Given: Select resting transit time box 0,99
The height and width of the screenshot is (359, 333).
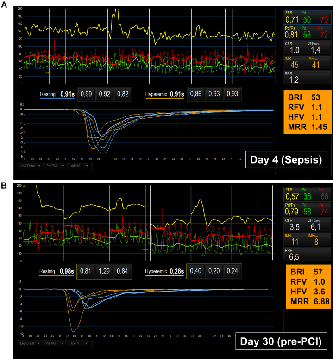Looking at the screenshot, I should (x=86, y=94).
